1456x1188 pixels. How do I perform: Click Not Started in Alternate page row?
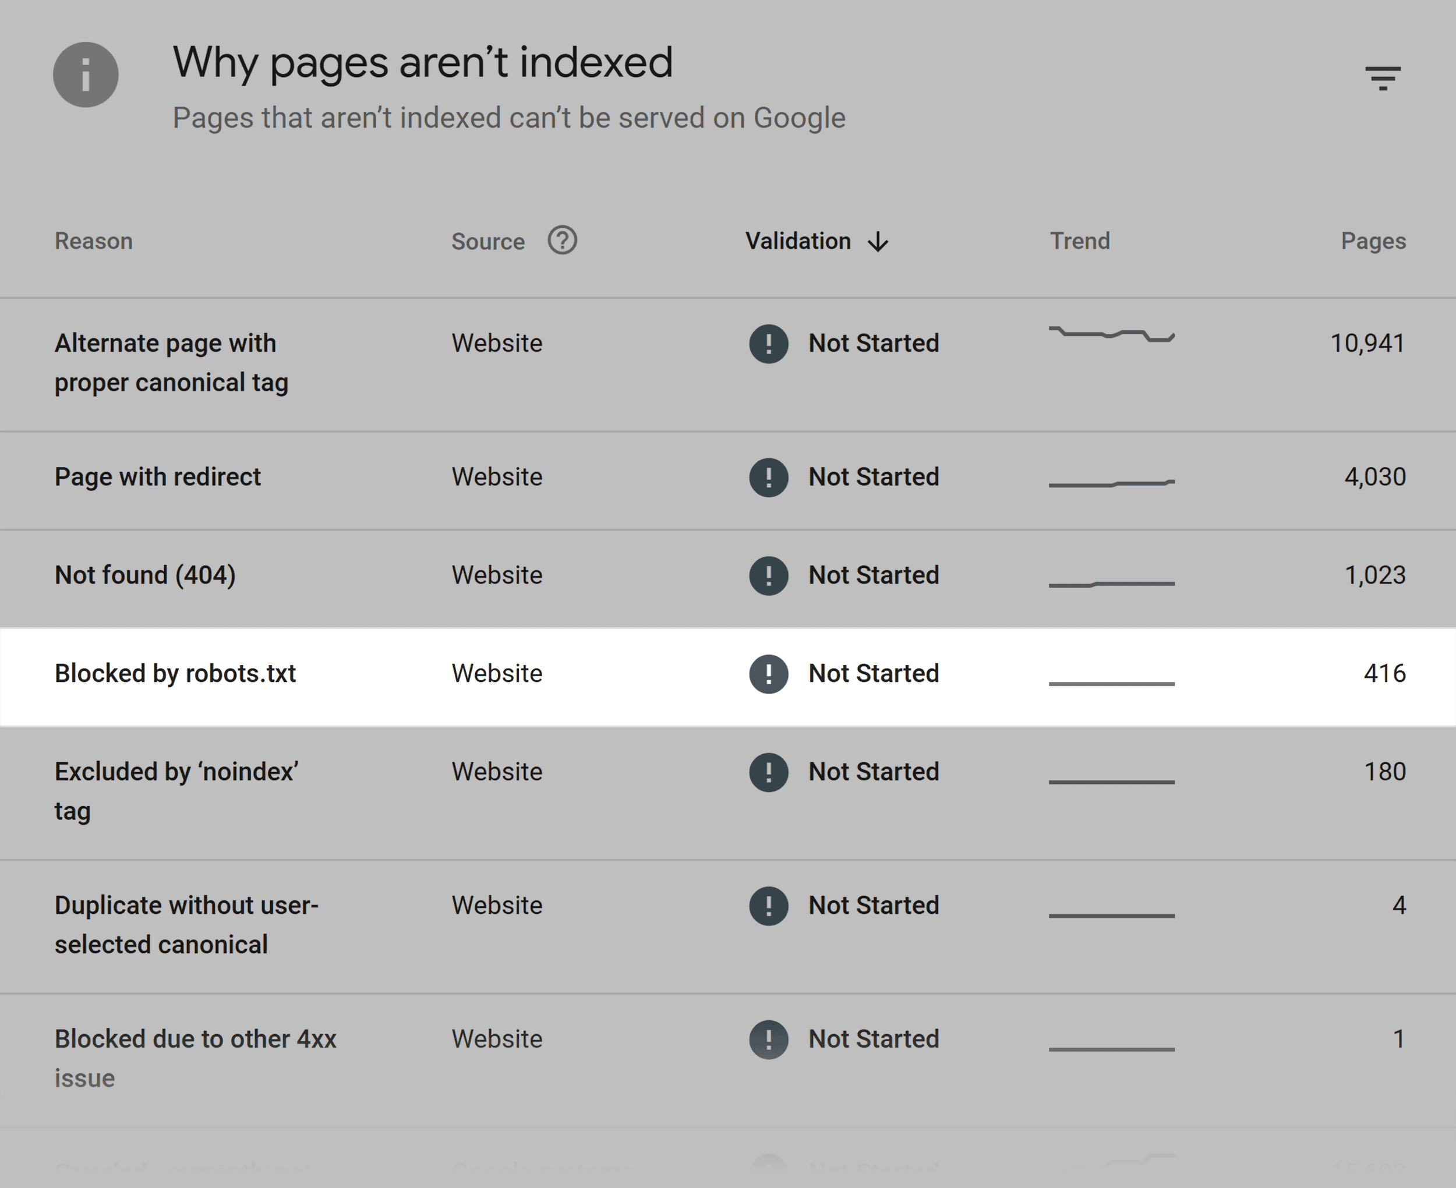pyautogui.click(x=874, y=343)
